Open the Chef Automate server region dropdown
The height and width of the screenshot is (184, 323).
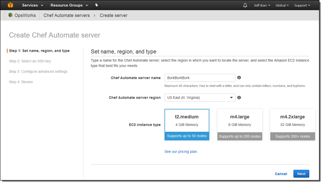200,98
